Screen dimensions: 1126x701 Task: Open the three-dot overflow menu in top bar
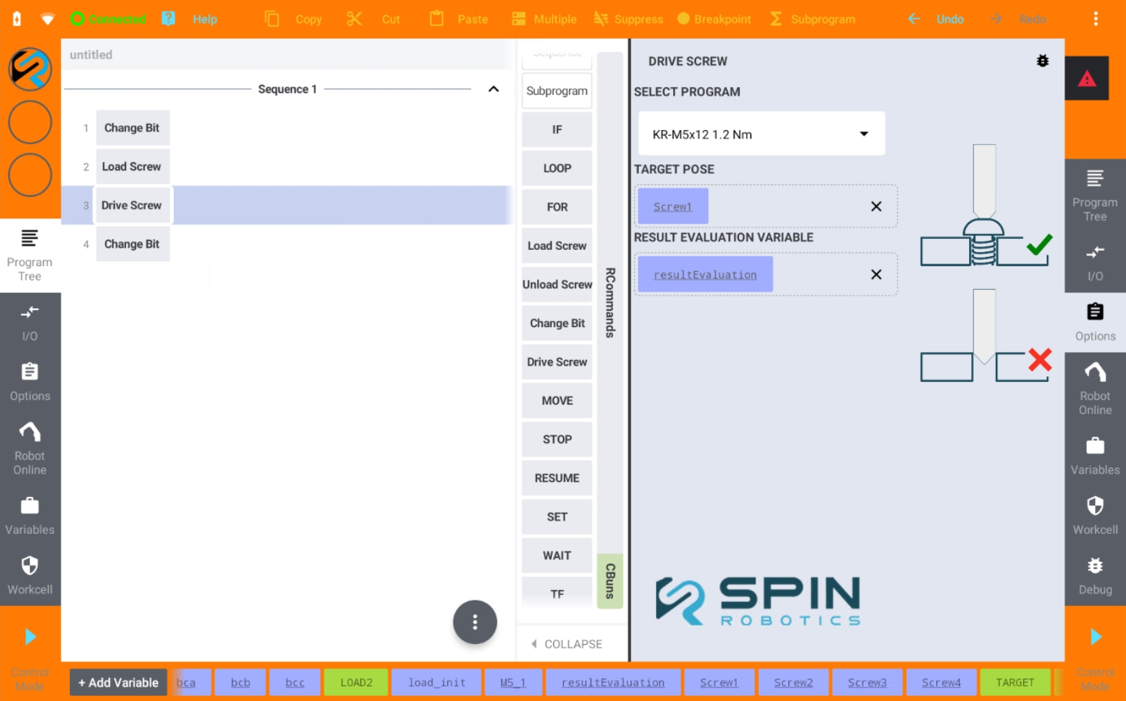(1096, 19)
